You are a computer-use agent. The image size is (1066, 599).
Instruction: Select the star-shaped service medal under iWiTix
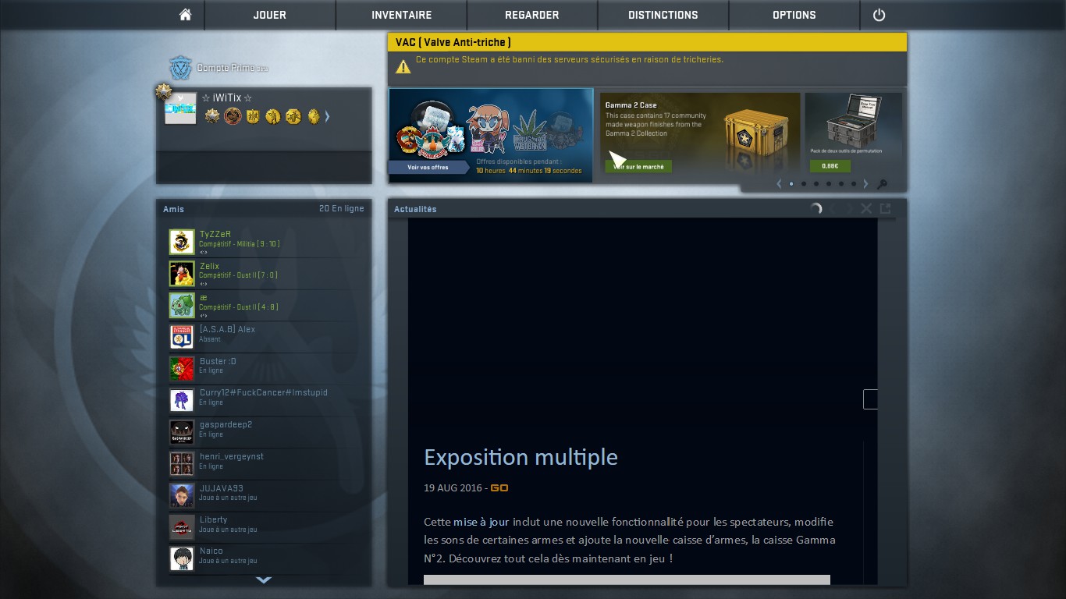coord(212,116)
